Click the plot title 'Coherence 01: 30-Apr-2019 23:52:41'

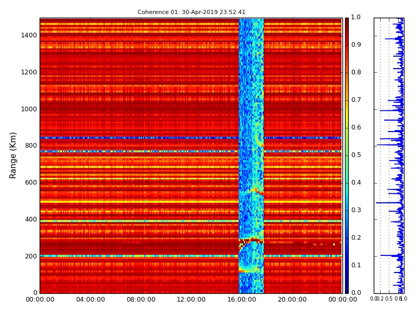pyautogui.click(x=191, y=12)
